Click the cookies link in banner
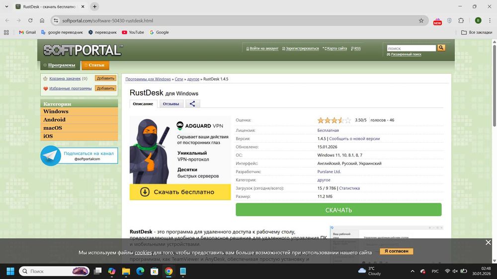 click(143, 252)
